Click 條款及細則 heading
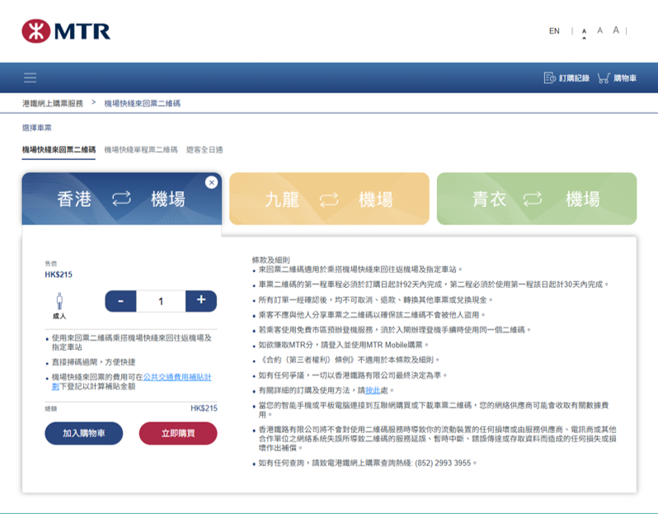The width and height of the screenshot is (658, 514). click(270, 260)
